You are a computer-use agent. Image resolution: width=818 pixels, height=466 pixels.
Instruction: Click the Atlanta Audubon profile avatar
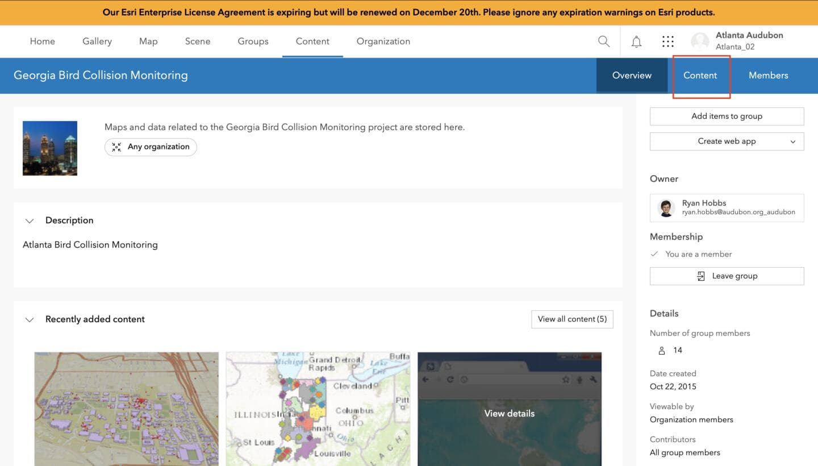(x=700, y=41)
